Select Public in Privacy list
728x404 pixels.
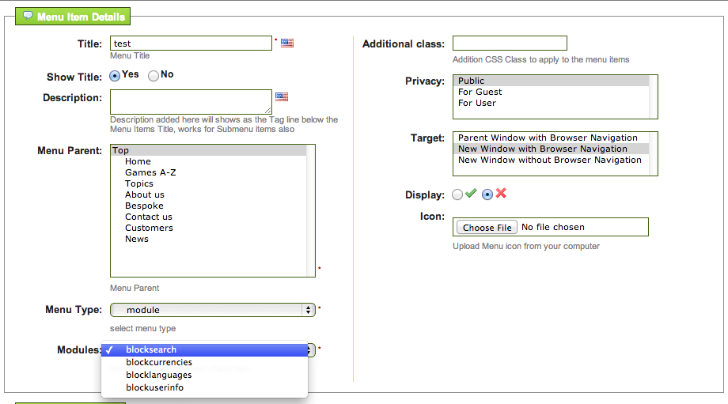(551, 81)
